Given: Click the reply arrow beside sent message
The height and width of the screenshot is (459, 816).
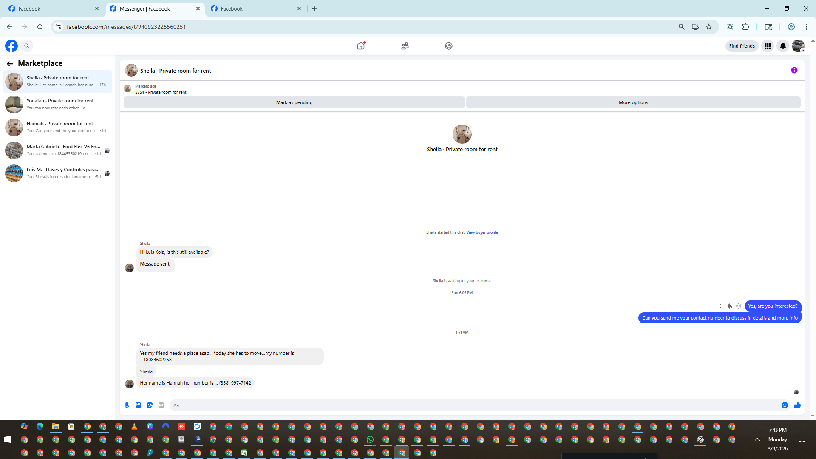Looking at the screenshot, I should point(730,306).
